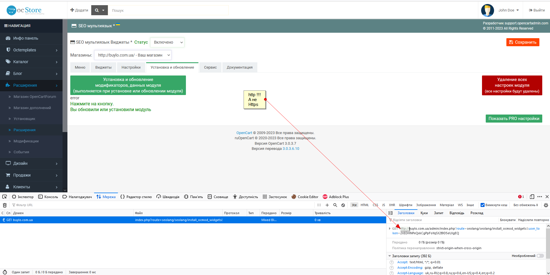Open network search magnifier in devtools
The image size is (550, 275).
pos(335,205)
